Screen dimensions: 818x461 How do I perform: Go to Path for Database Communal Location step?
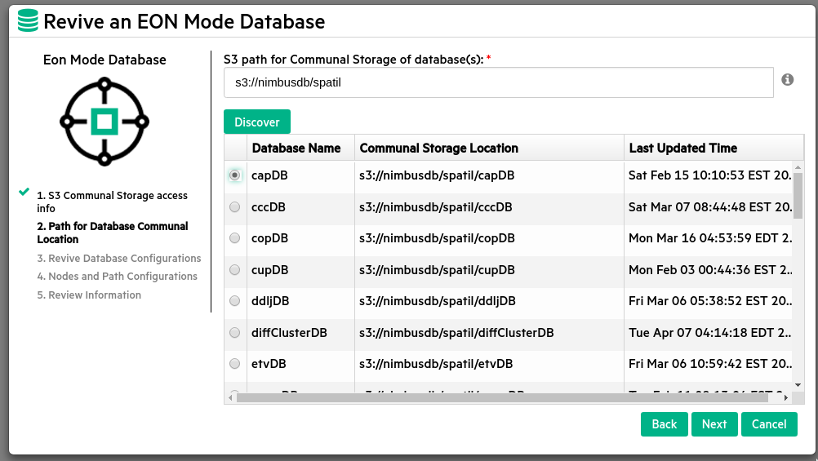tap(112, 233)
